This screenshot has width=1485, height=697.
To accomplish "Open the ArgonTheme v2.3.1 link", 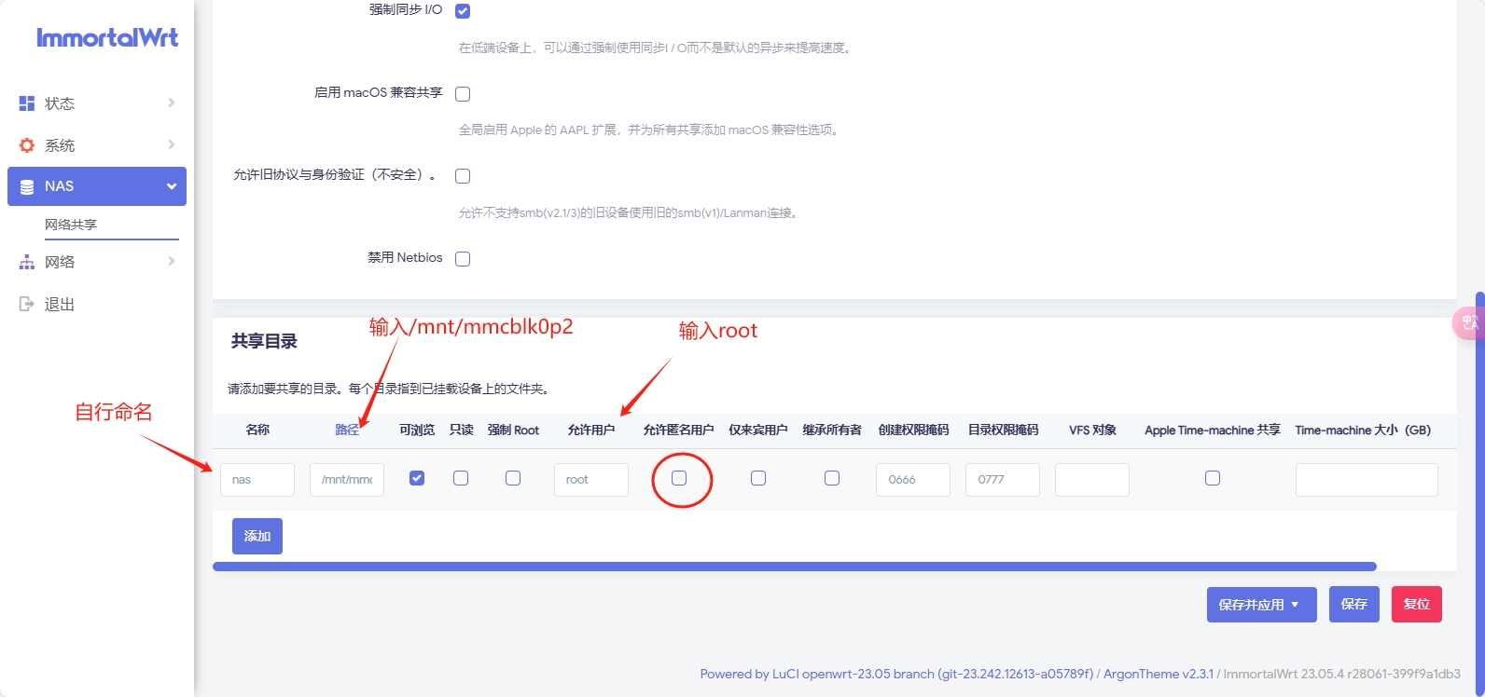I will [1159, 674].
